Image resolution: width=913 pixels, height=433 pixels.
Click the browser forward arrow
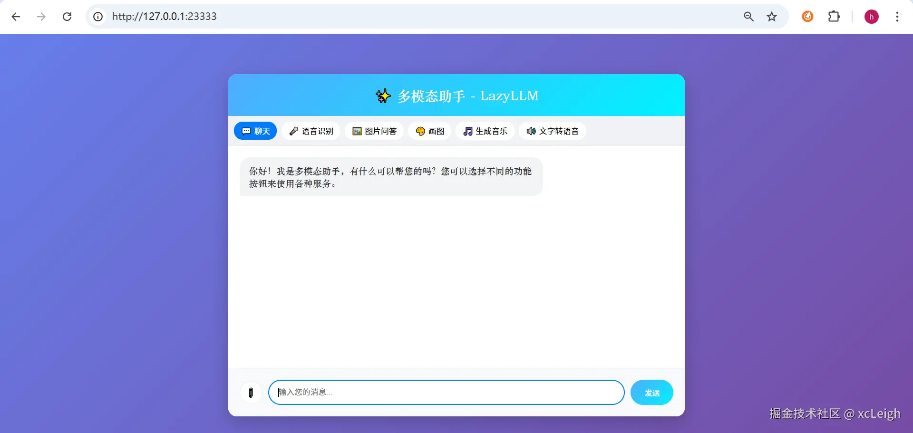[41, 17]
